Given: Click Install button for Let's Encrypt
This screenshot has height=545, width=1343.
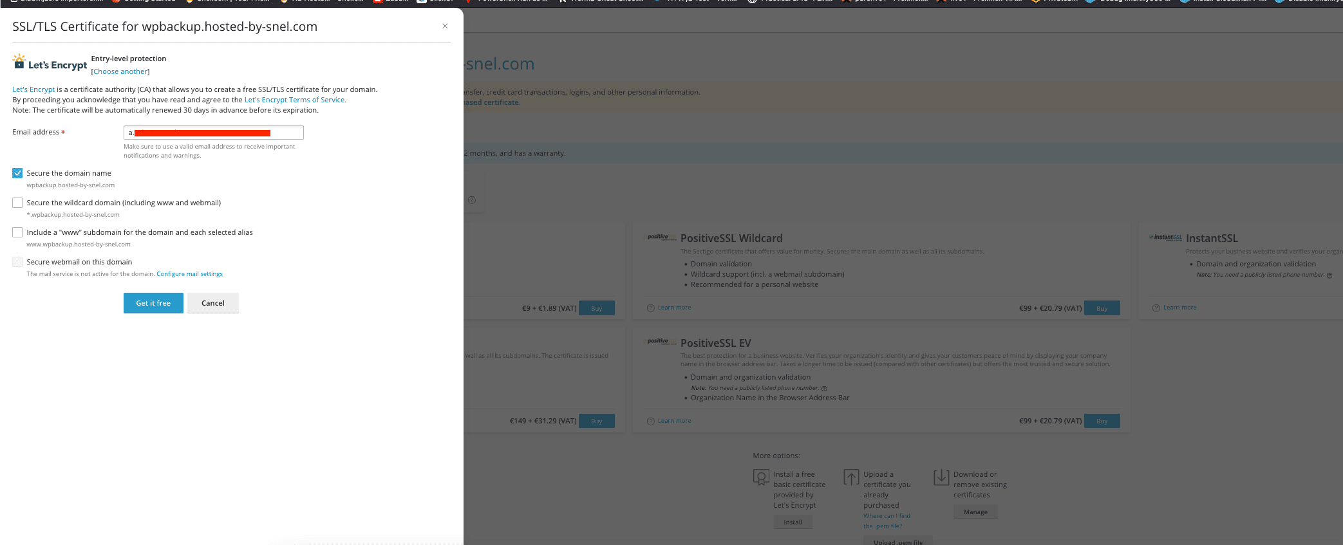Looking at the screenshot, I should pos(793,522).
